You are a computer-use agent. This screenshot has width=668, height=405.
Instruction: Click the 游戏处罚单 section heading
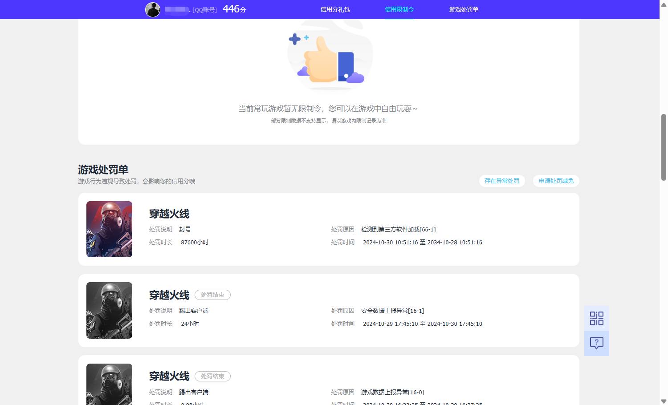(x=103, y=170)
